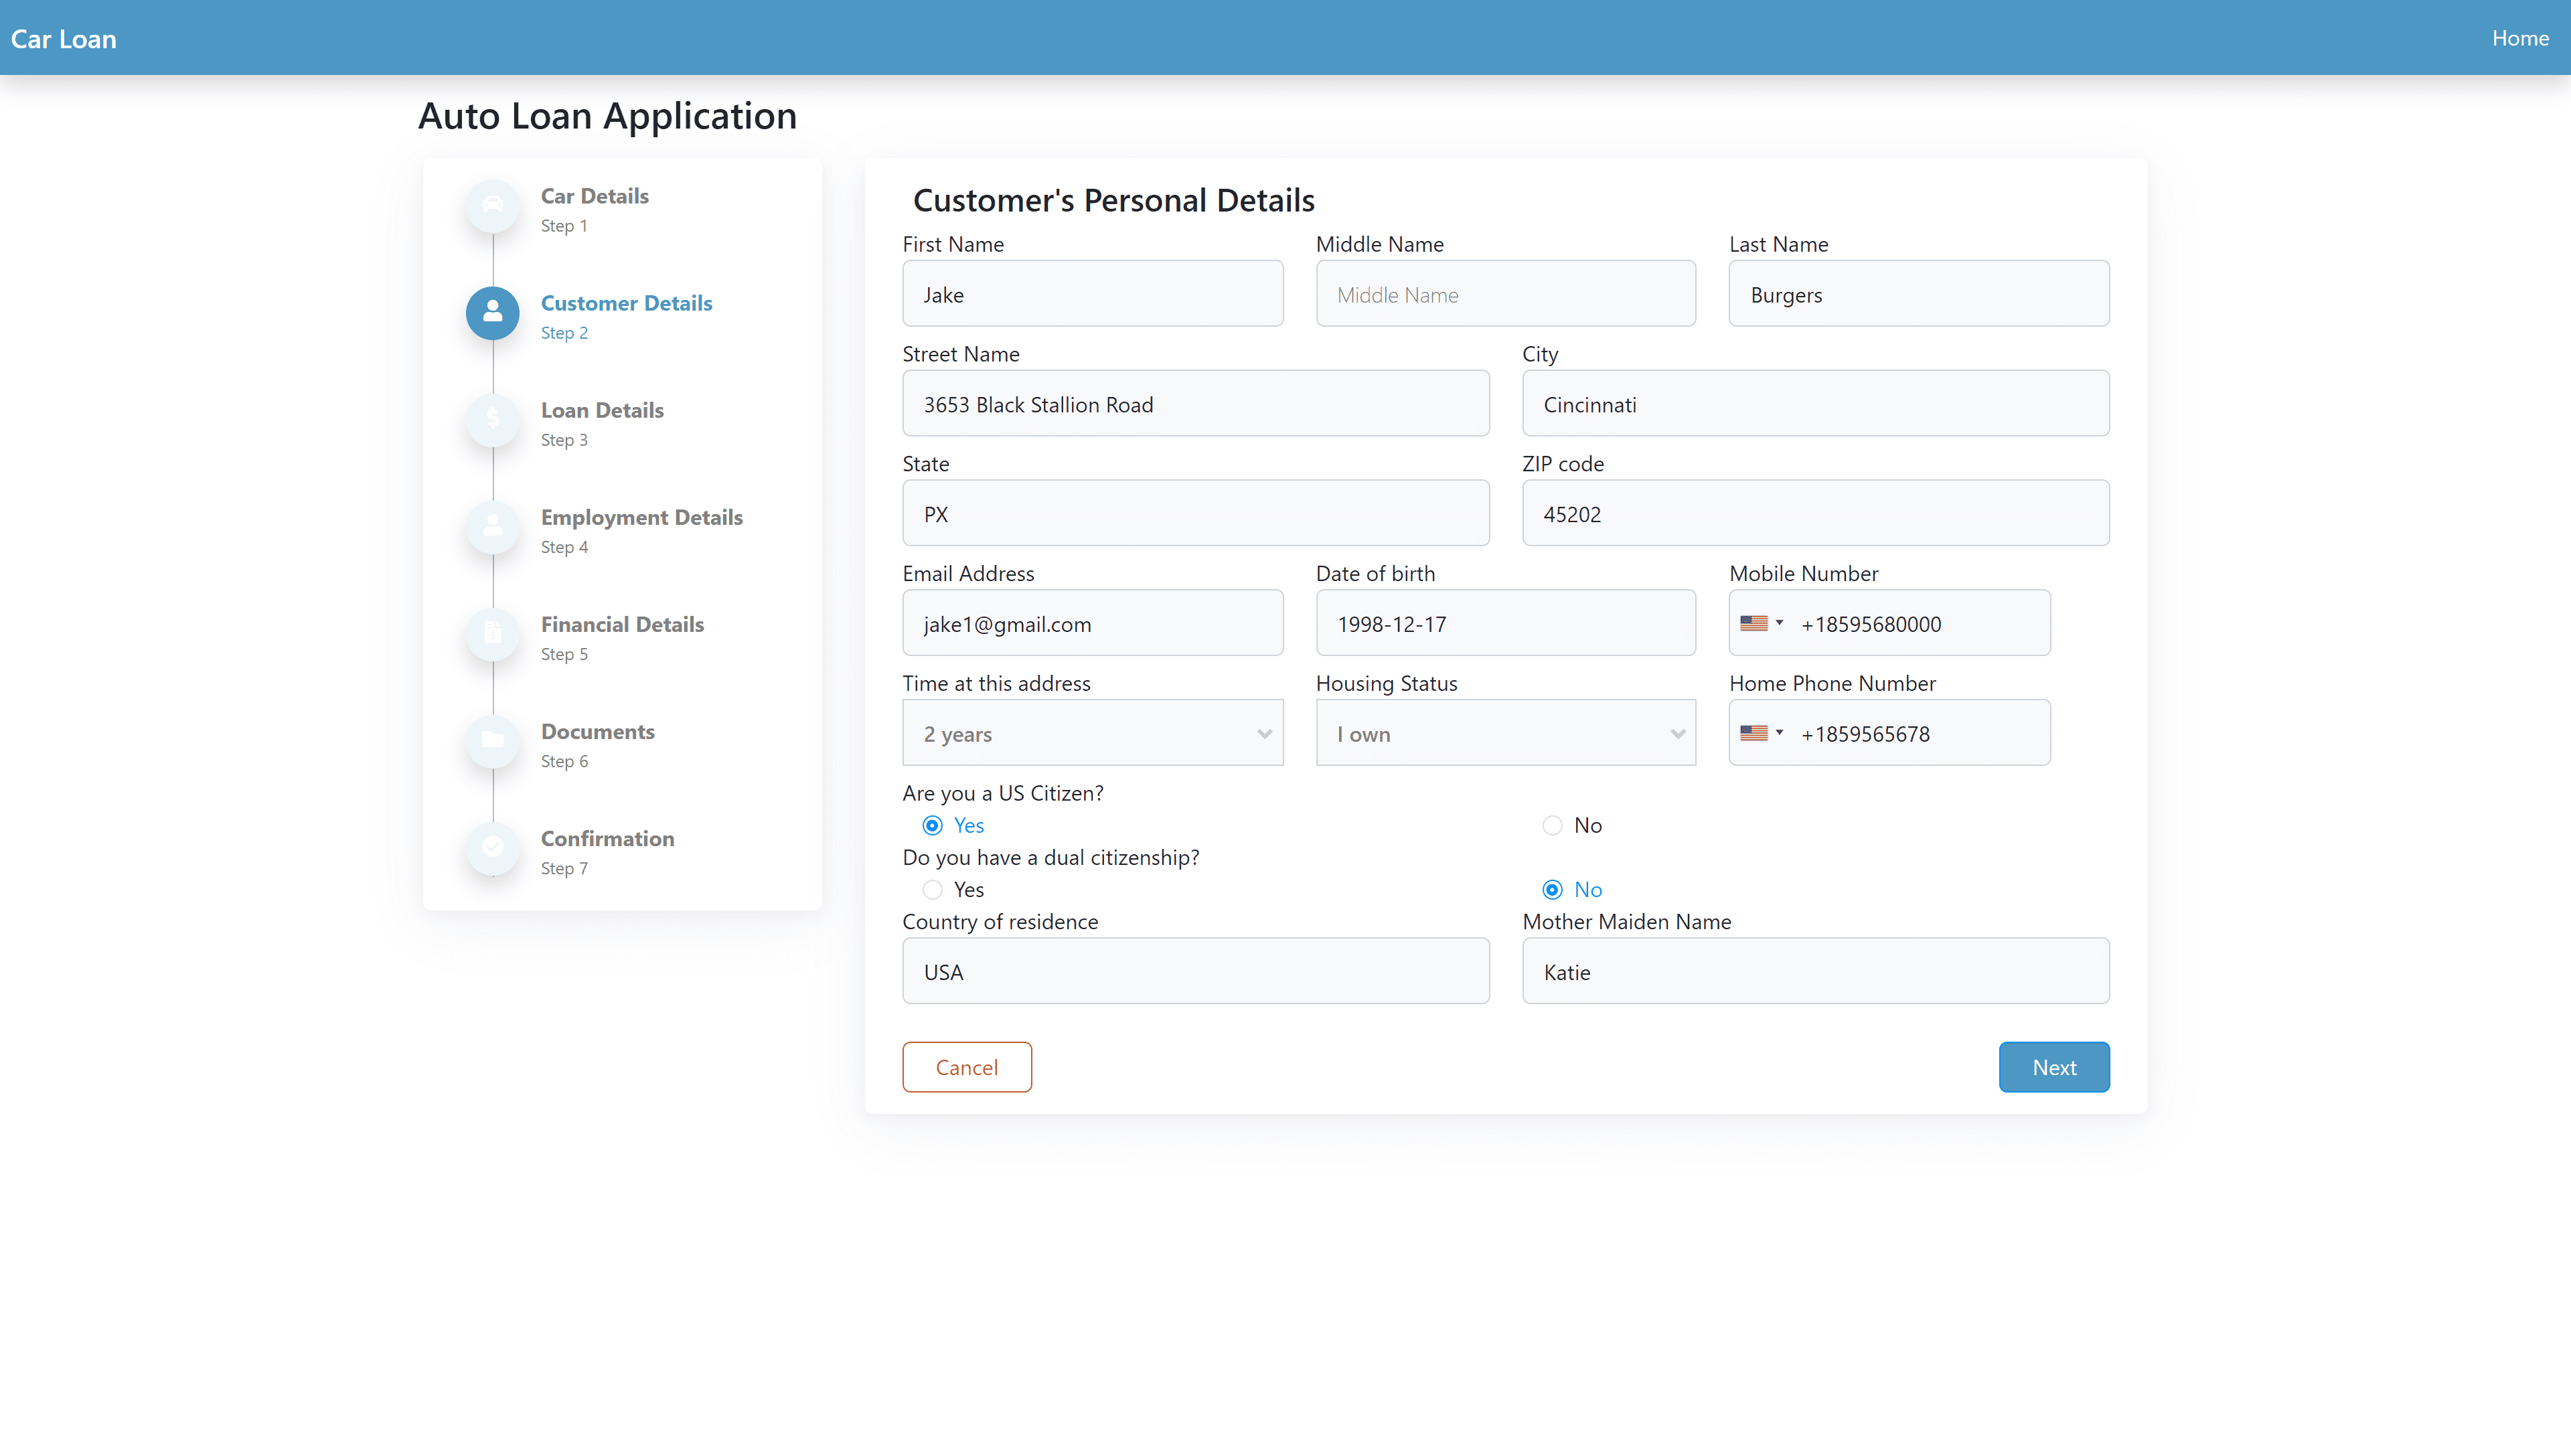Go to Confirmation step label
Viewport: 2571px width, 1446px height.
point(608,838)
